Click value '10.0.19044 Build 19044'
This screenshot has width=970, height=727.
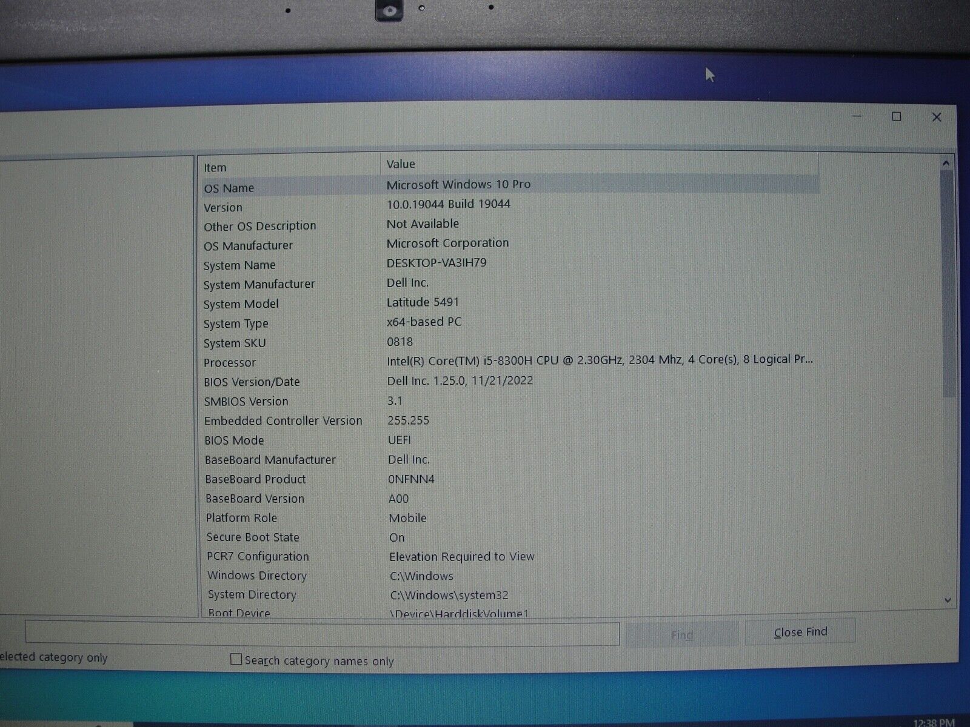pos(449,204)
